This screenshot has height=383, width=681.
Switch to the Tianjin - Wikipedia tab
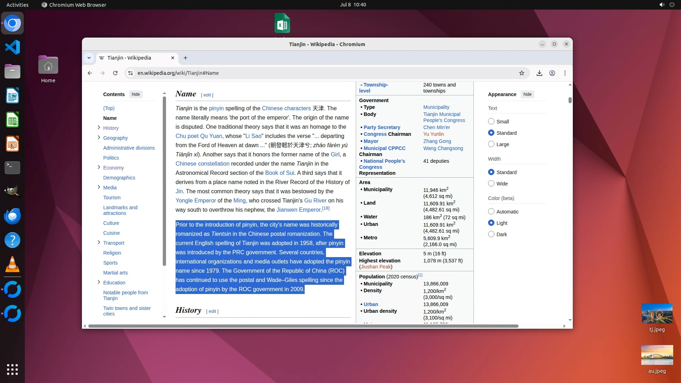pyautogui.click(x=129, y=58)
